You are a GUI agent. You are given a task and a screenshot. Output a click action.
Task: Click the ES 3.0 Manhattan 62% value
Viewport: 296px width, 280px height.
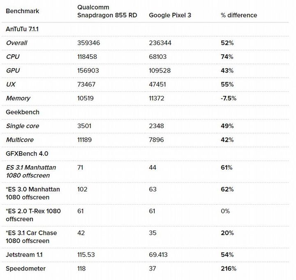coord(227,189)
